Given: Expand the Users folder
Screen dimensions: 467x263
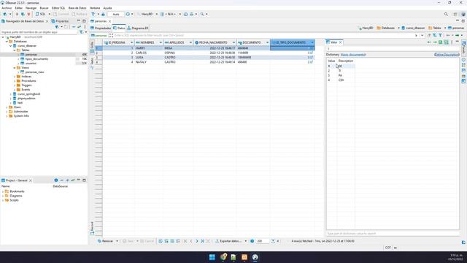Looking at the screenshot, I should pyautogui.click(x=7, y=107).
